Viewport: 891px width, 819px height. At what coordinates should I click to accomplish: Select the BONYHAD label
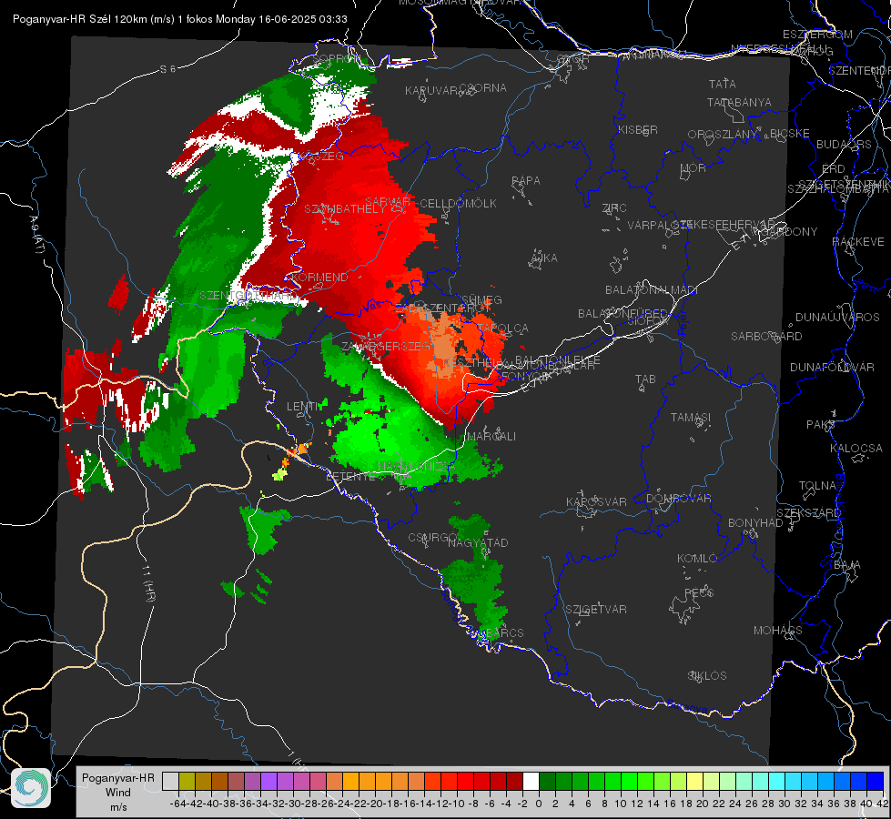pos(755,523)
